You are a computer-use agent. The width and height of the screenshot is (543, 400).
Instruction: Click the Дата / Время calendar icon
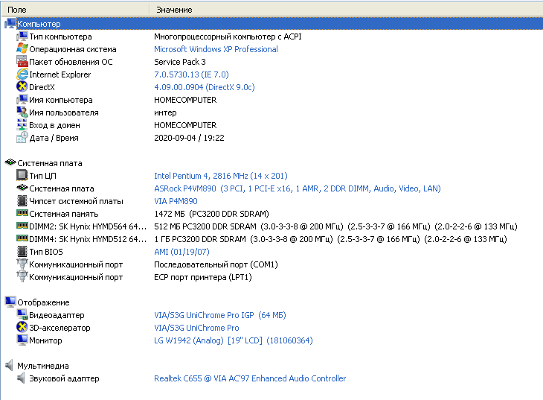coord(22,138)
